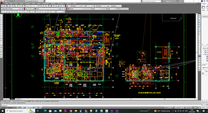The height and width of the screenshot is (113, 208).
Task: Click the AutoCAD application menu logo
Action: pos(2,2)
